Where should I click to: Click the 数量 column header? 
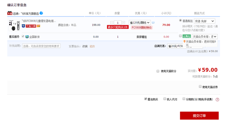(x=117, y=13)
